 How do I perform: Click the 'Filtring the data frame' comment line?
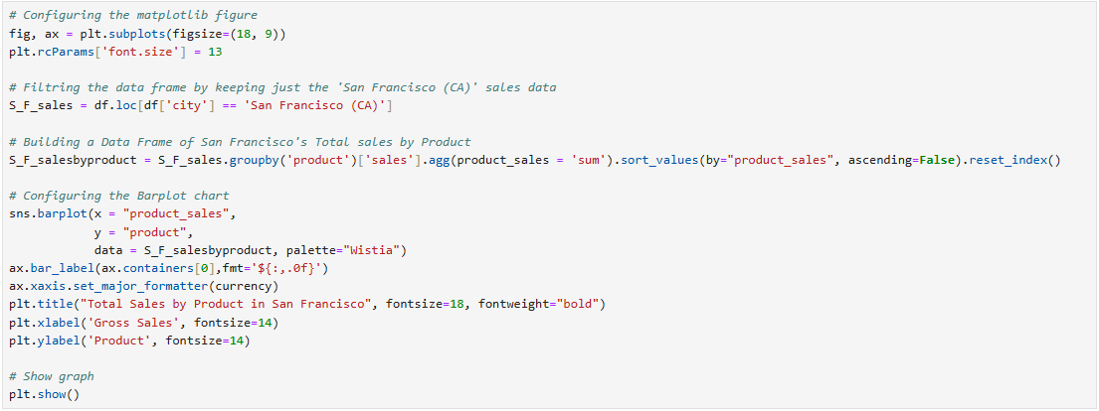tap(283, 87)
